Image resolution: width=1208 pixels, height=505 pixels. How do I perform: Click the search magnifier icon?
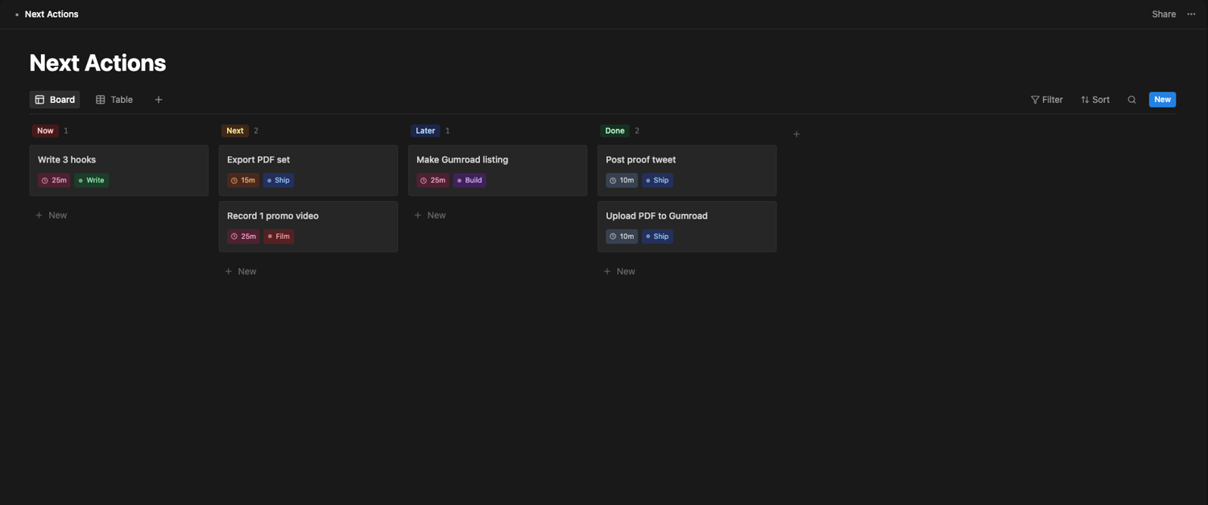point(1131,100)
